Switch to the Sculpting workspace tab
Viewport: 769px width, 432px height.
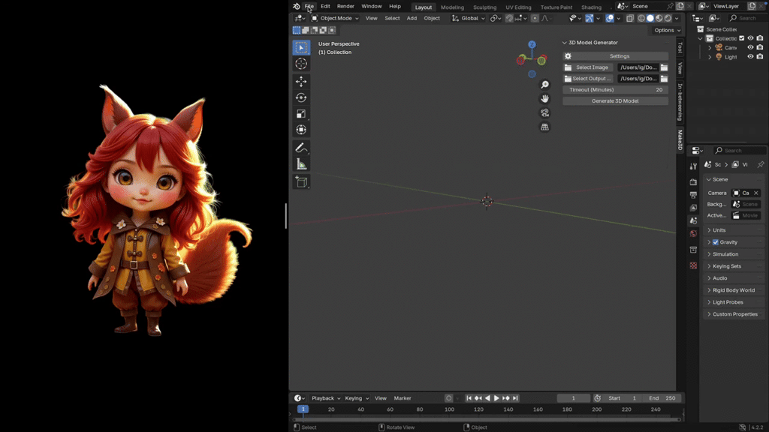tap(484, 7)
